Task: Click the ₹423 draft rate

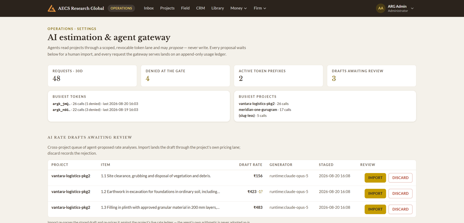Action: click(252, 191)
